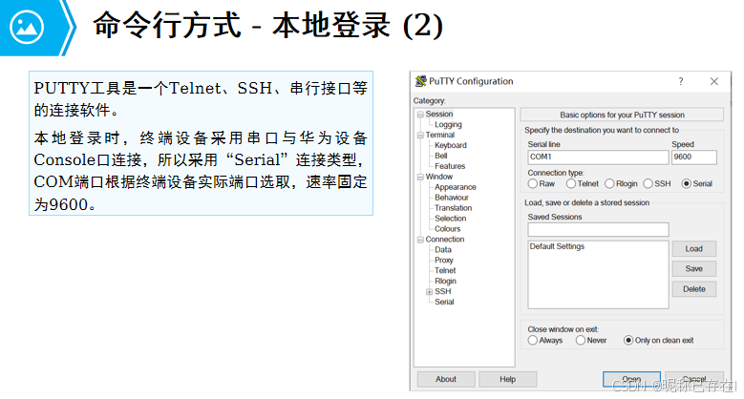Click the Delete session button

[x=693, y=289]
